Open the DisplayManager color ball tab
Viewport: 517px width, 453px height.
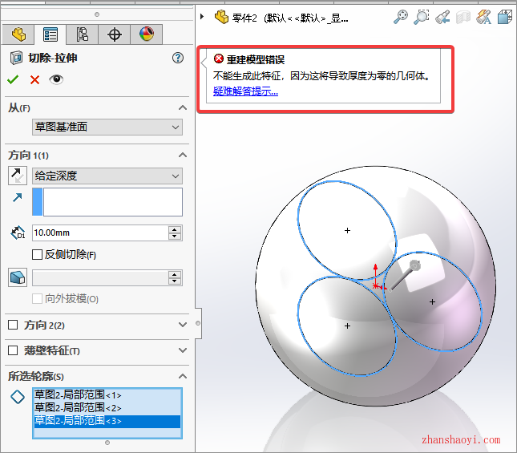tap(147, 34)
